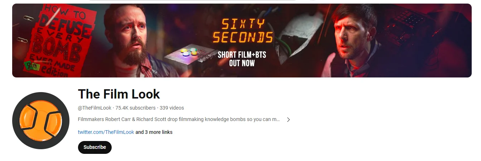The image size is (481, 161).
Task: Click the orange lens cap channel avatar
Action: coord(40,120)
